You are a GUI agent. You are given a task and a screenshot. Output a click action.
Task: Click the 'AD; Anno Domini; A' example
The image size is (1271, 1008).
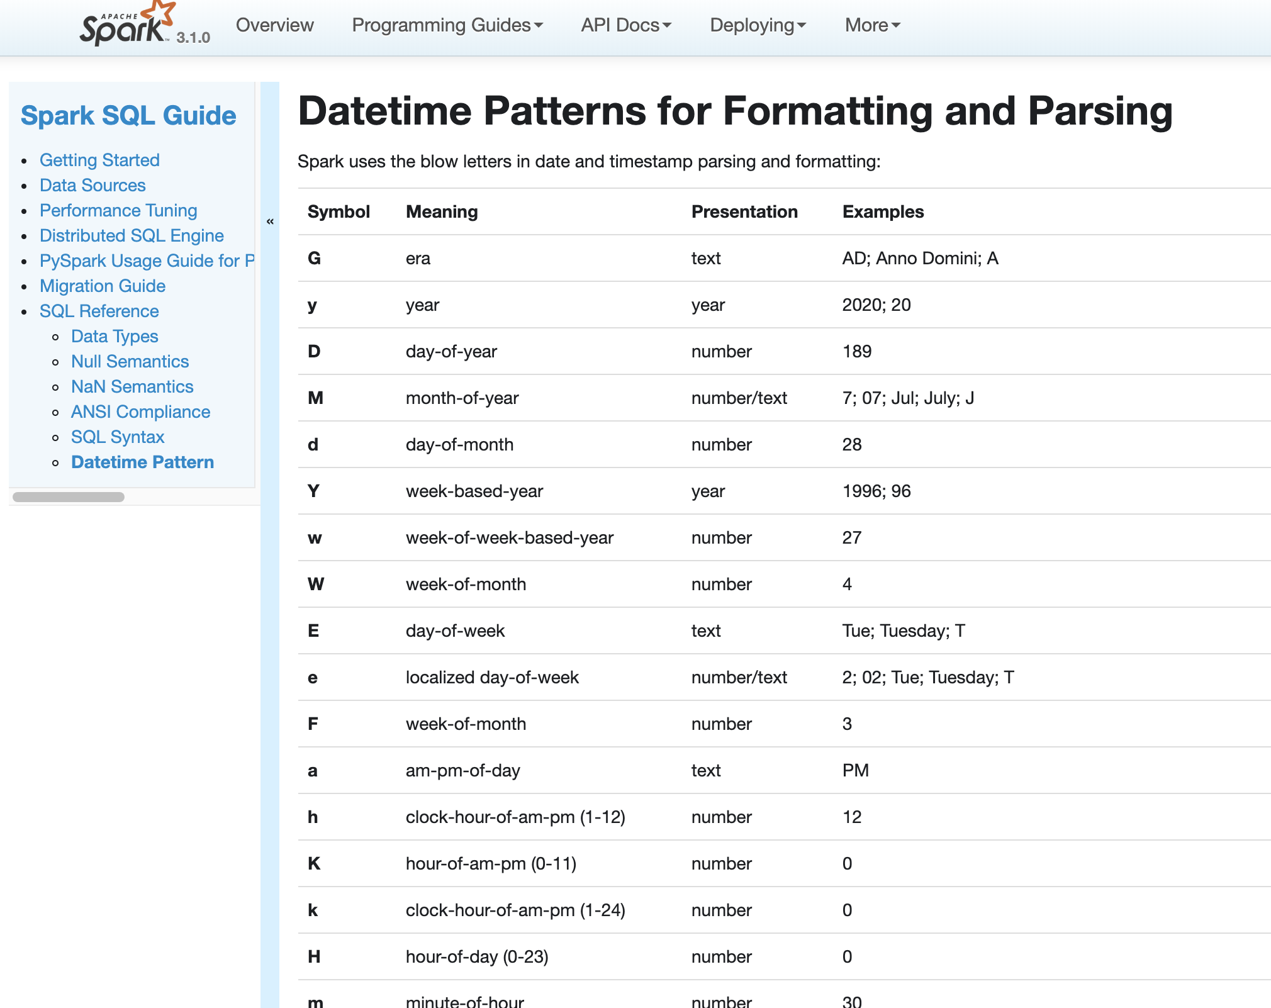pyautogui.click(x=920, y=258)
